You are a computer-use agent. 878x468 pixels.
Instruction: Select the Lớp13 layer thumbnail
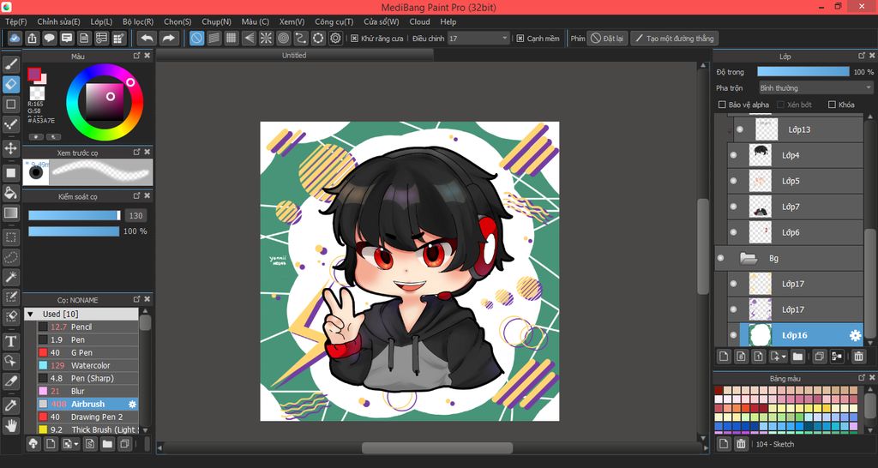coord(766,129)
